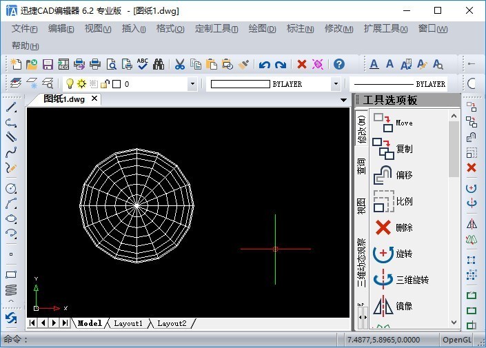Choose 偏移 offset tool in palette

pyautogui.click(x=393, y=175)
